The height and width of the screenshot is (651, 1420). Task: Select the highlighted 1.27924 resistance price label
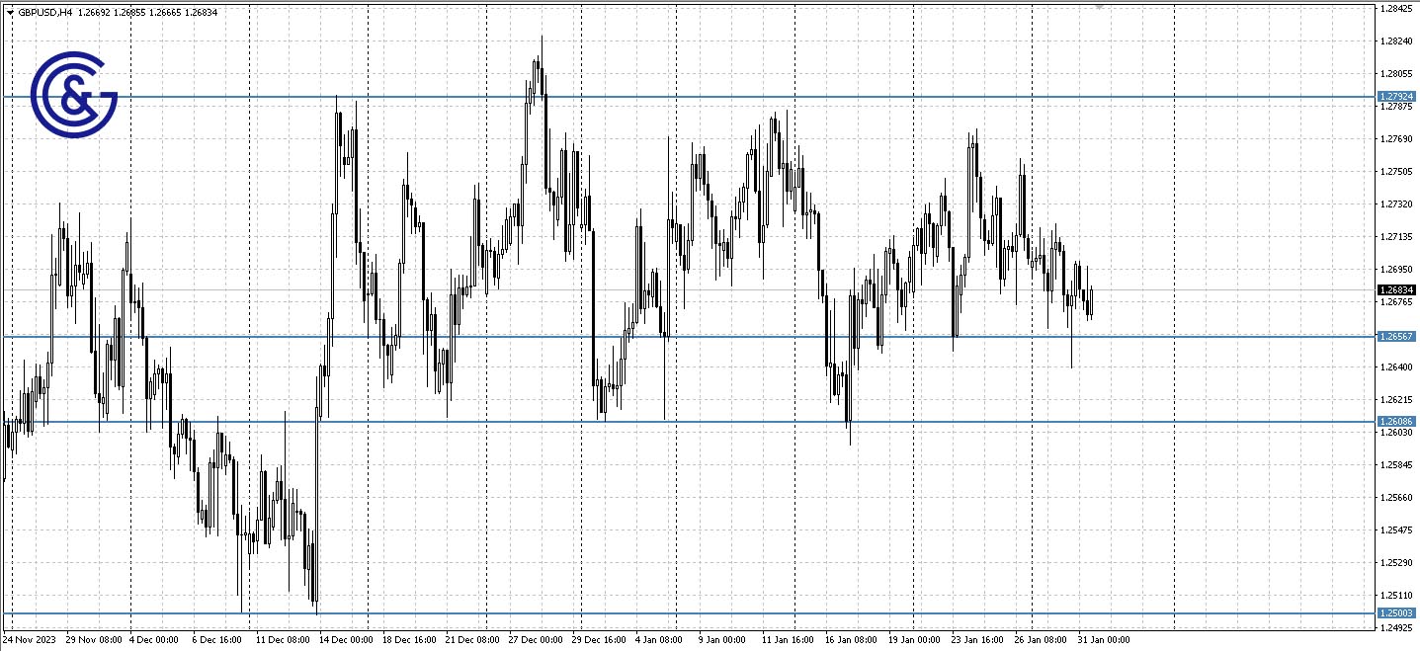1398,96
